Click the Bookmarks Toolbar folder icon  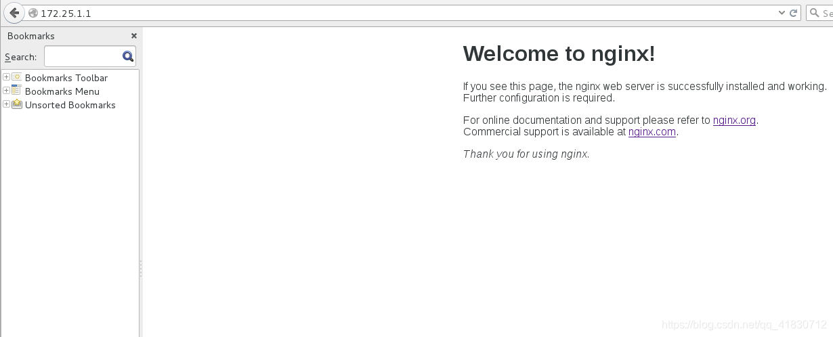pos(17,76)
